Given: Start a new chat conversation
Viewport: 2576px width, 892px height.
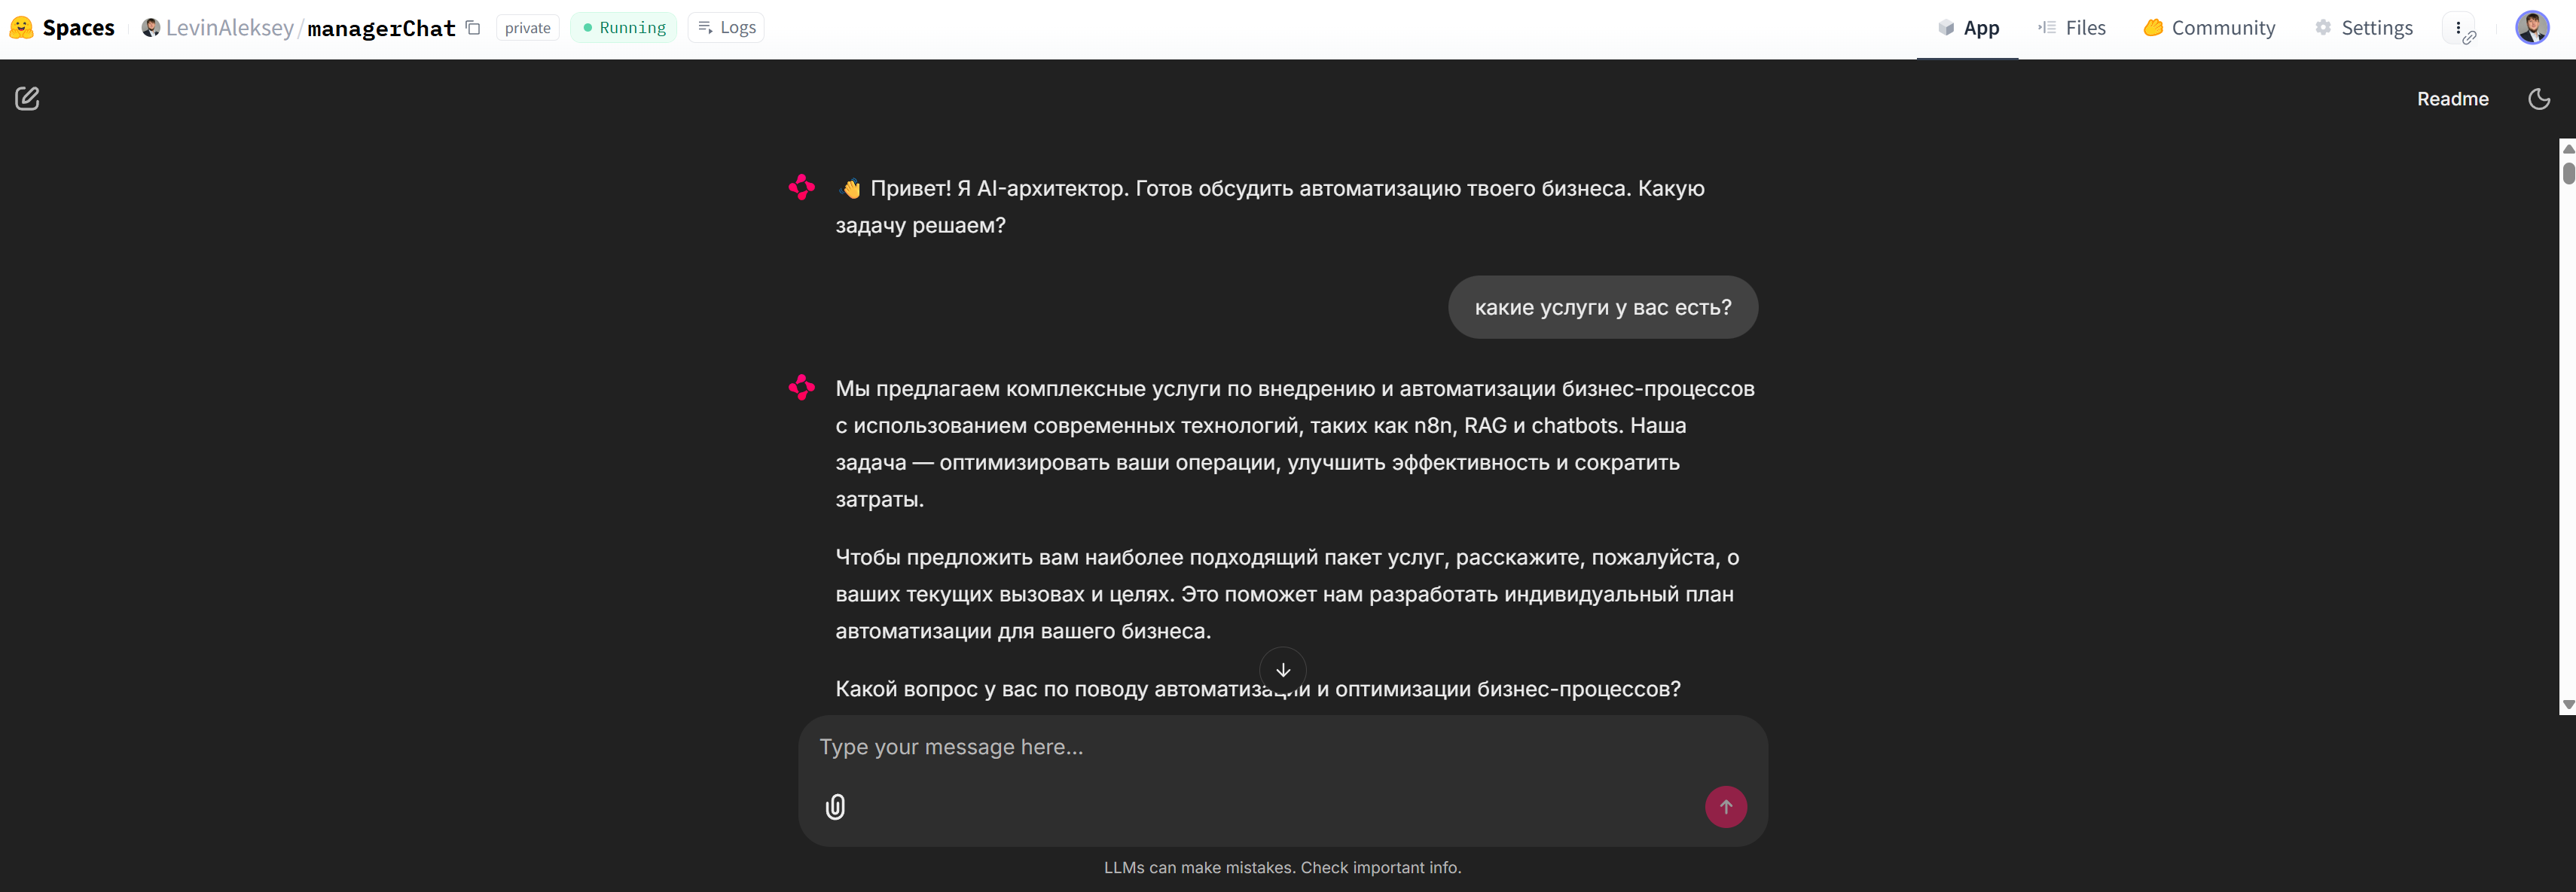Looking at the screenshot, I should pyautogui.click(x=27, y=98).
